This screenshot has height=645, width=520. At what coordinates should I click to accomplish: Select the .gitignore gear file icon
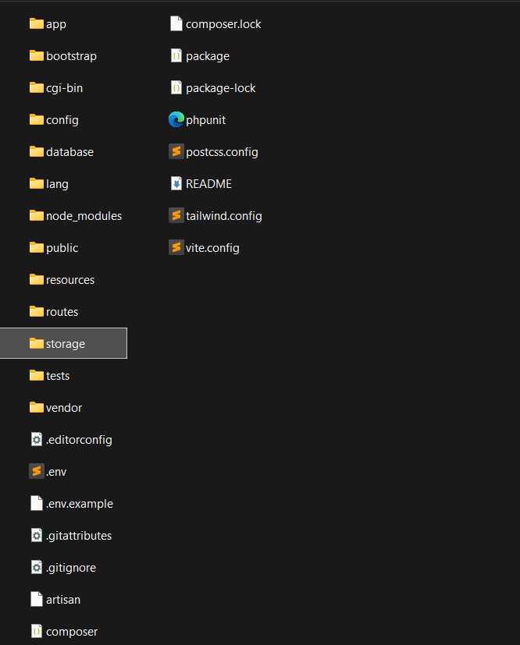pos(36,567)
